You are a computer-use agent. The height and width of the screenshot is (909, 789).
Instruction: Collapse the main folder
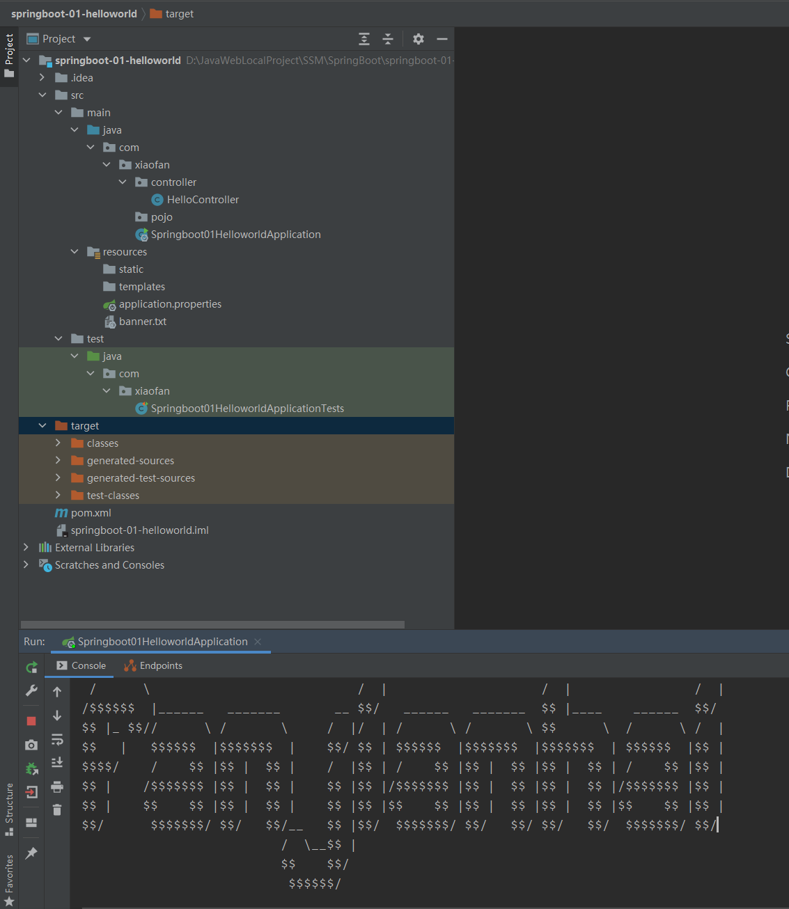click(58, 112)
